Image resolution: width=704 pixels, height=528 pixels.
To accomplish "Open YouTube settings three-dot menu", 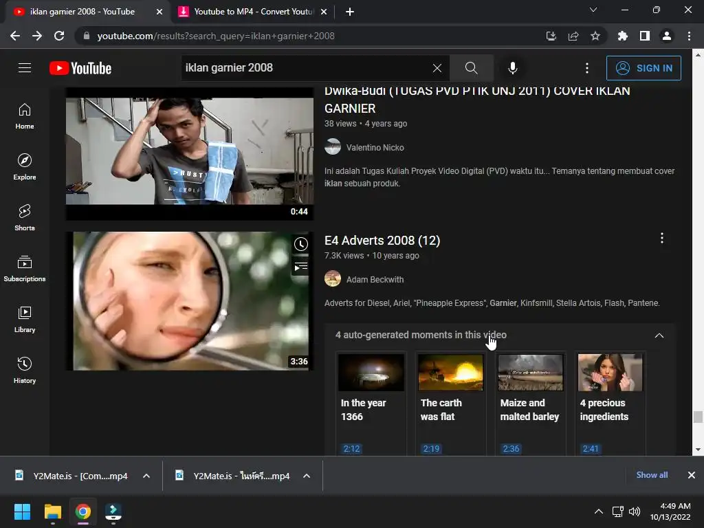I will [x=587, y=68].
